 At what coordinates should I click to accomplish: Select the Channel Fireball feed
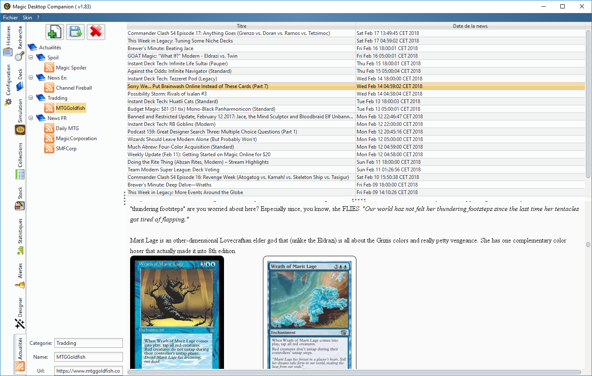tap(74, 88)
